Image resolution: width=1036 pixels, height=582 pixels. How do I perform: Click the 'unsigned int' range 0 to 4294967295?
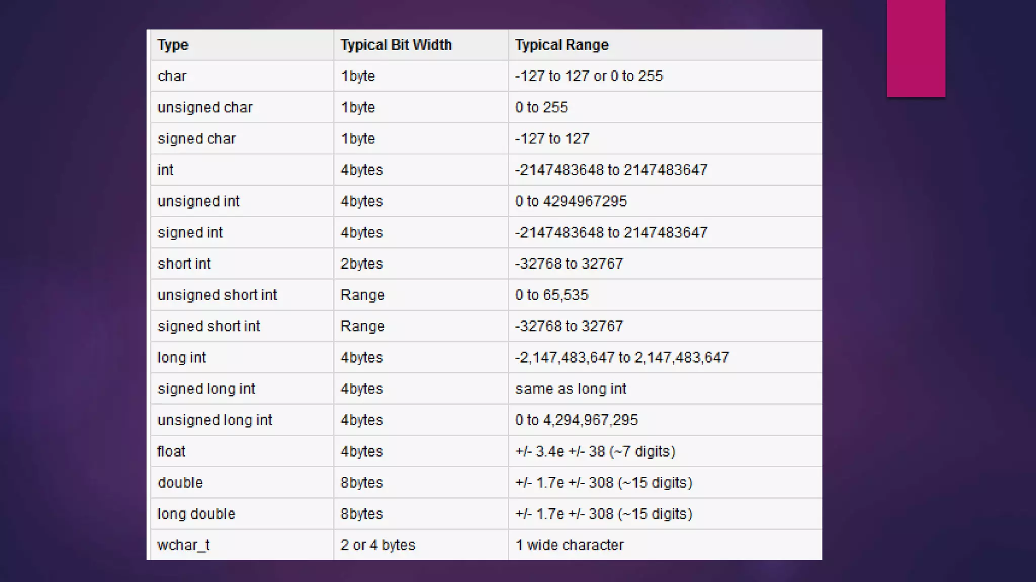(571, 202)
